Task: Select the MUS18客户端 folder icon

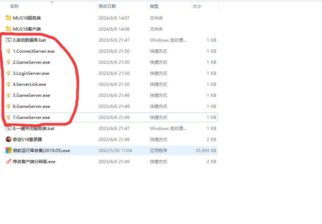Action: 9,29
